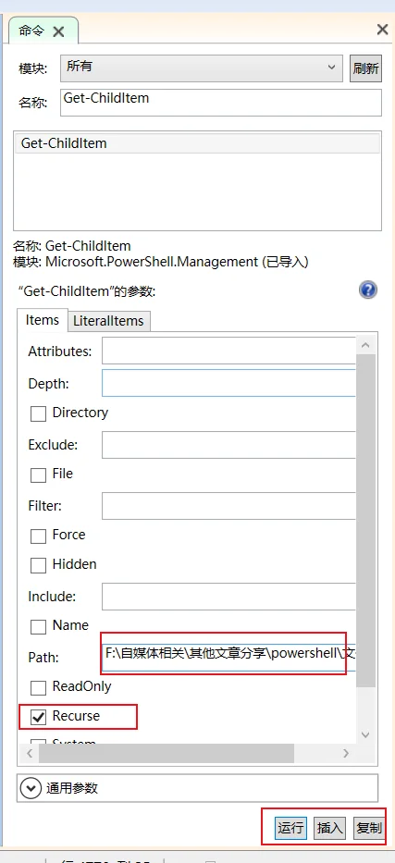Switch to the LiteralItems parameter tab
The image size is (395, 863).
pos(108,321)
